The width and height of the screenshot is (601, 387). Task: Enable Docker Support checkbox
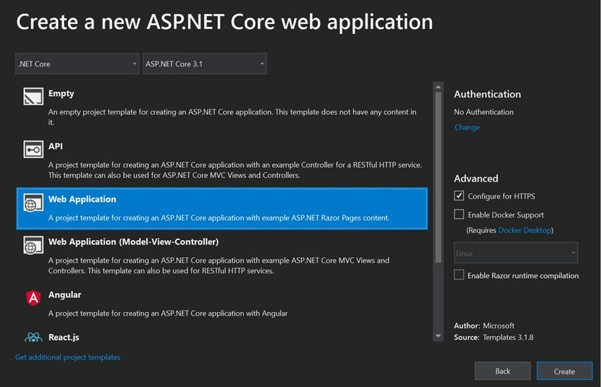pyautogui.click(x=460, y=214)
